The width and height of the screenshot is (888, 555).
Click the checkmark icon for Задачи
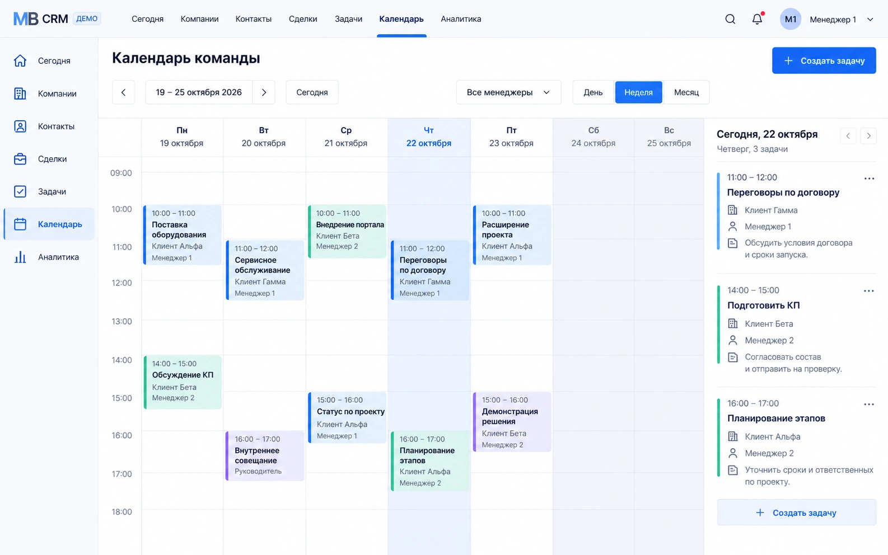(20, 191)
